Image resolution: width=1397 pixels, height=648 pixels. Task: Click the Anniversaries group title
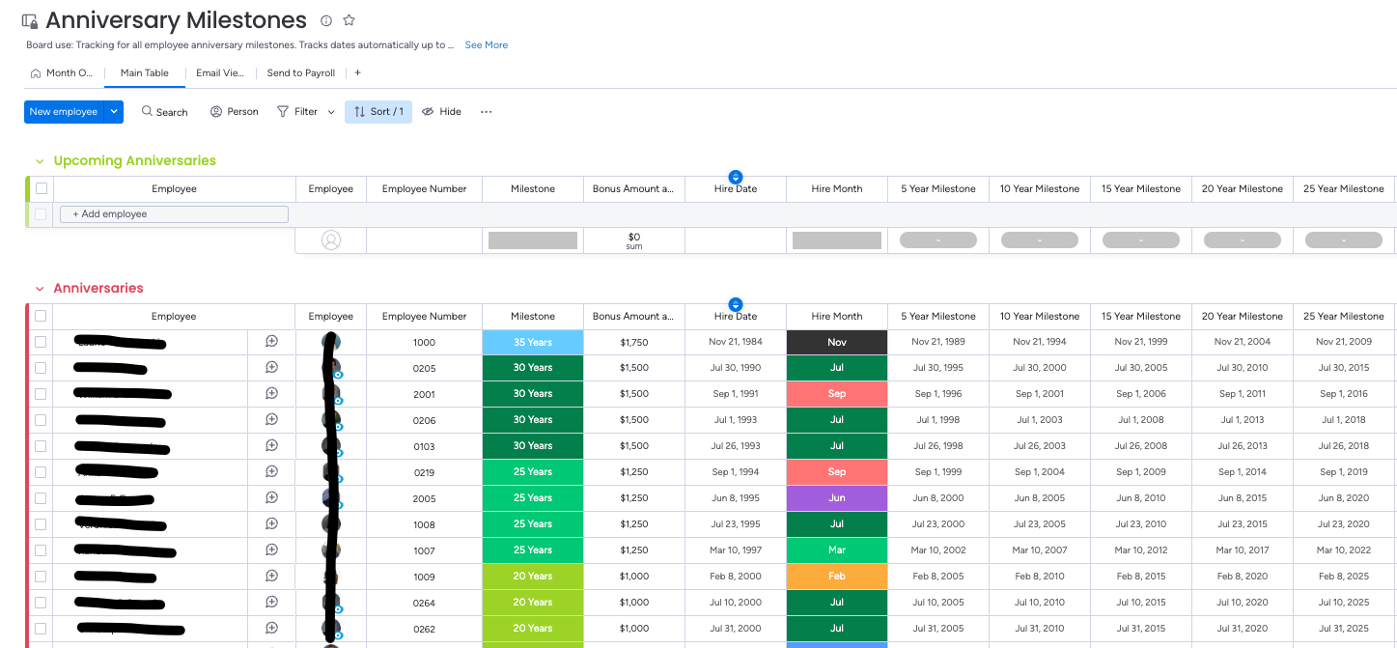pyautogui.click(x=98, y=289)
